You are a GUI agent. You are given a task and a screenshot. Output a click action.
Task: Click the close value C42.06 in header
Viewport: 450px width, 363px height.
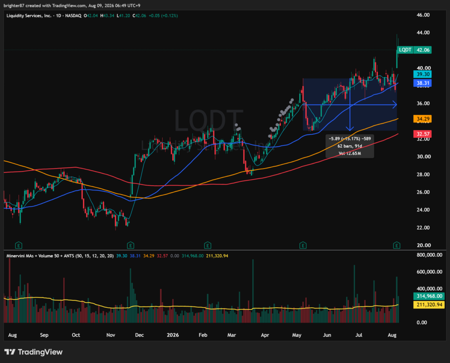click(139, 16)
